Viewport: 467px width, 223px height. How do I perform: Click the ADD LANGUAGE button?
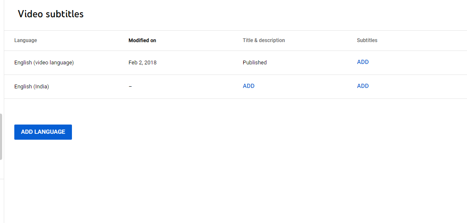(x=43, y=132)
